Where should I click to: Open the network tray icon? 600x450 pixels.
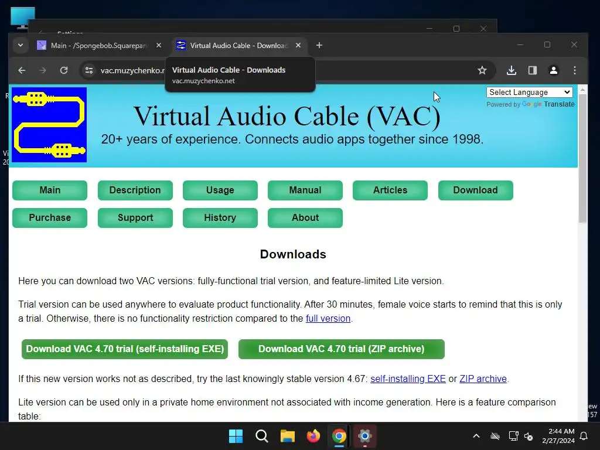click(x=513, y=436)
